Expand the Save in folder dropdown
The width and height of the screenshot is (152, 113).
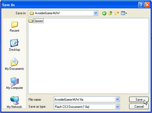click(95, 13)
